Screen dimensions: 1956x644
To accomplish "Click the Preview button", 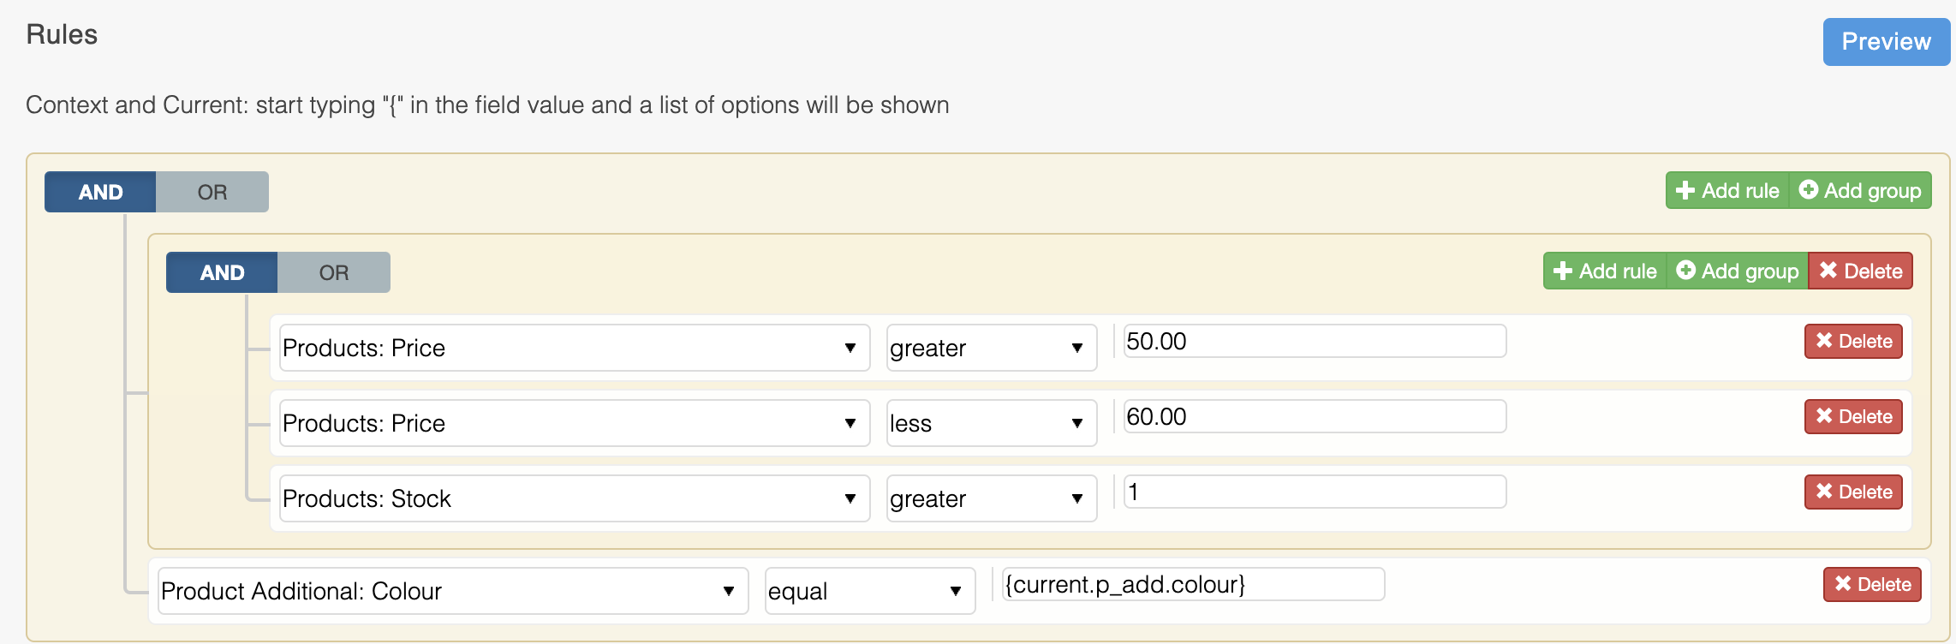I will (x=1887, y=41).
